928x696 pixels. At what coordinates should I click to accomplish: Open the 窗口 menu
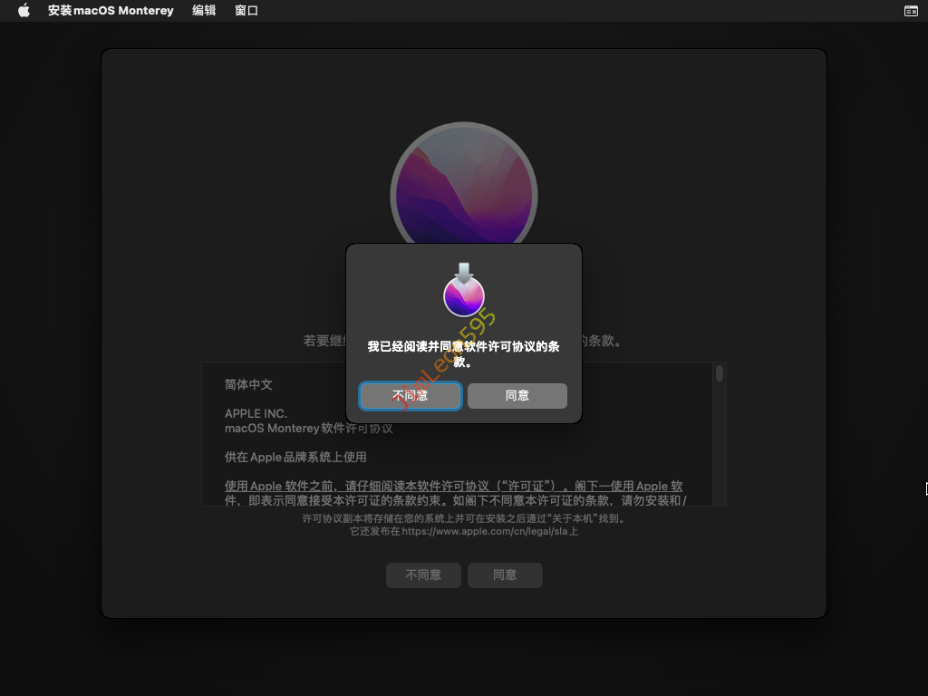pyautogui.click(x=246, y=11)
